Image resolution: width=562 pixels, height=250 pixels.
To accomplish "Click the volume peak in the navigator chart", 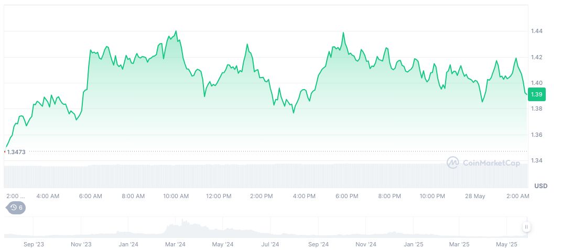I will pos(183,223).
